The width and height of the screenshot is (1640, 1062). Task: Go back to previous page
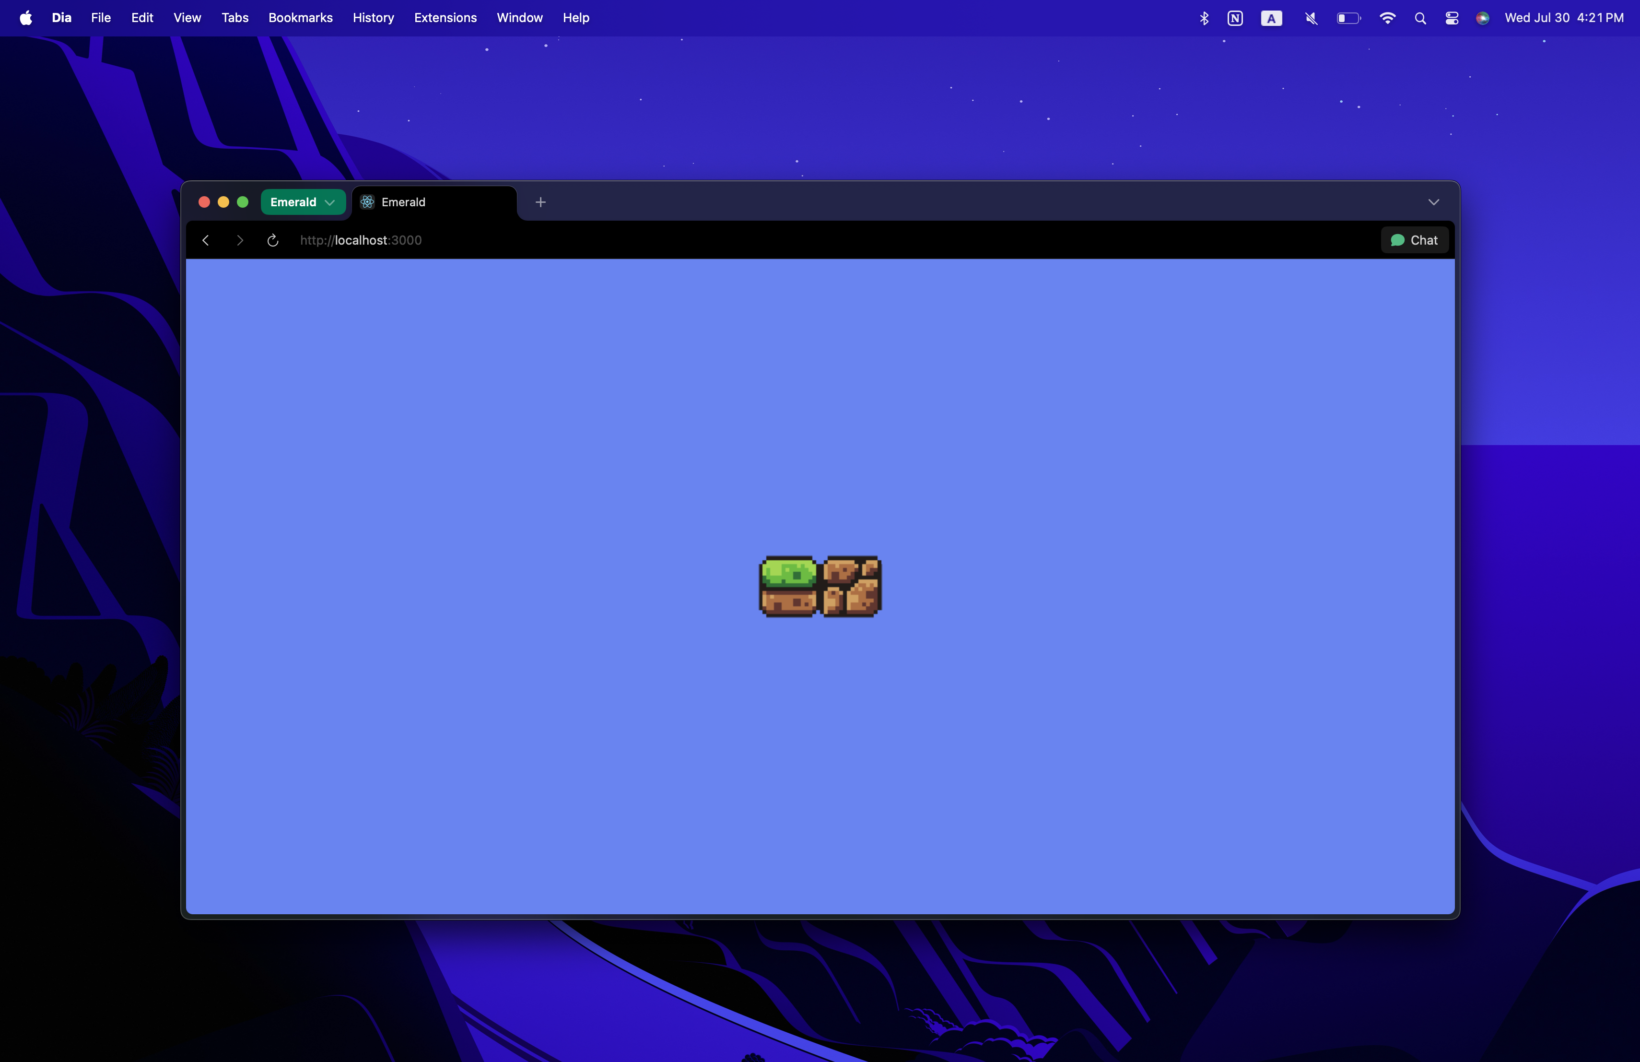click(x=205, y=240)
